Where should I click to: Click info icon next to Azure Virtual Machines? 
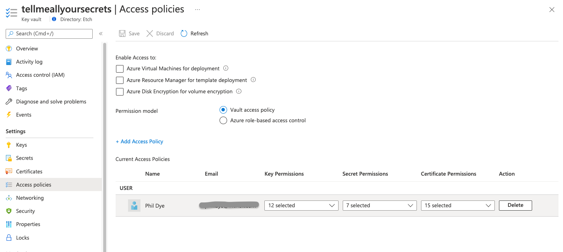click(x=226, y=68)
